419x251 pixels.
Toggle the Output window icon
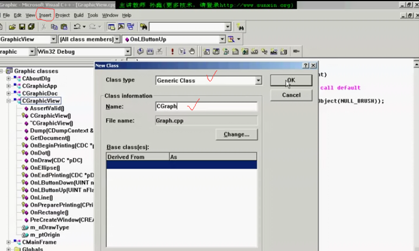tap(121, 27)
